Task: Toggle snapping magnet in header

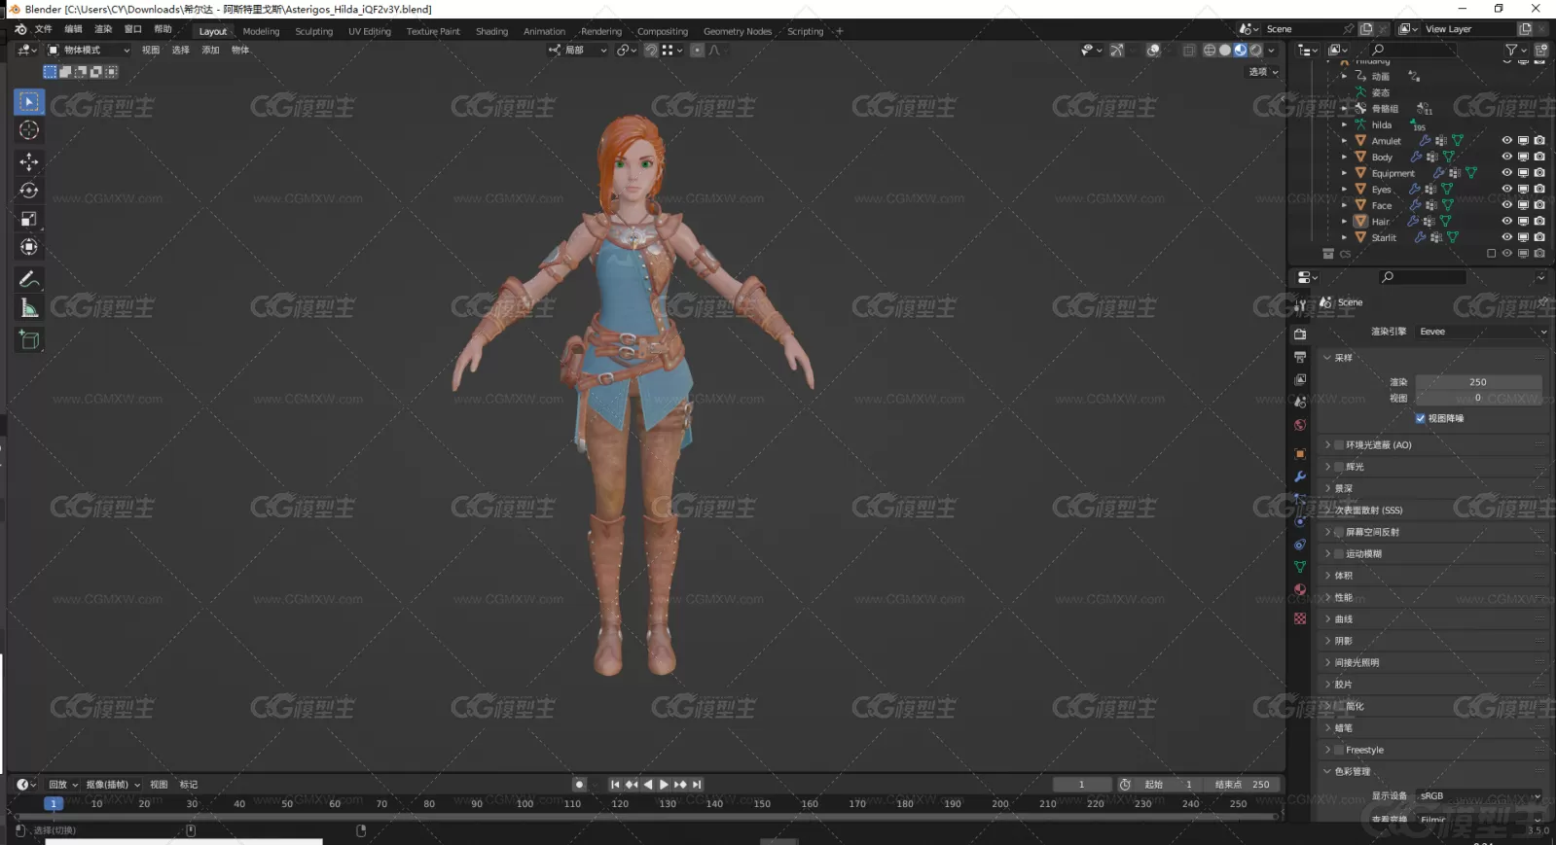Action: point(650,50)
